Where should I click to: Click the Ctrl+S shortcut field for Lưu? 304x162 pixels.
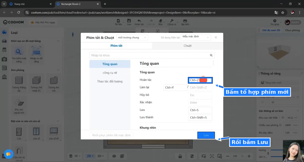pyautogui.click(x=200, y=110)
